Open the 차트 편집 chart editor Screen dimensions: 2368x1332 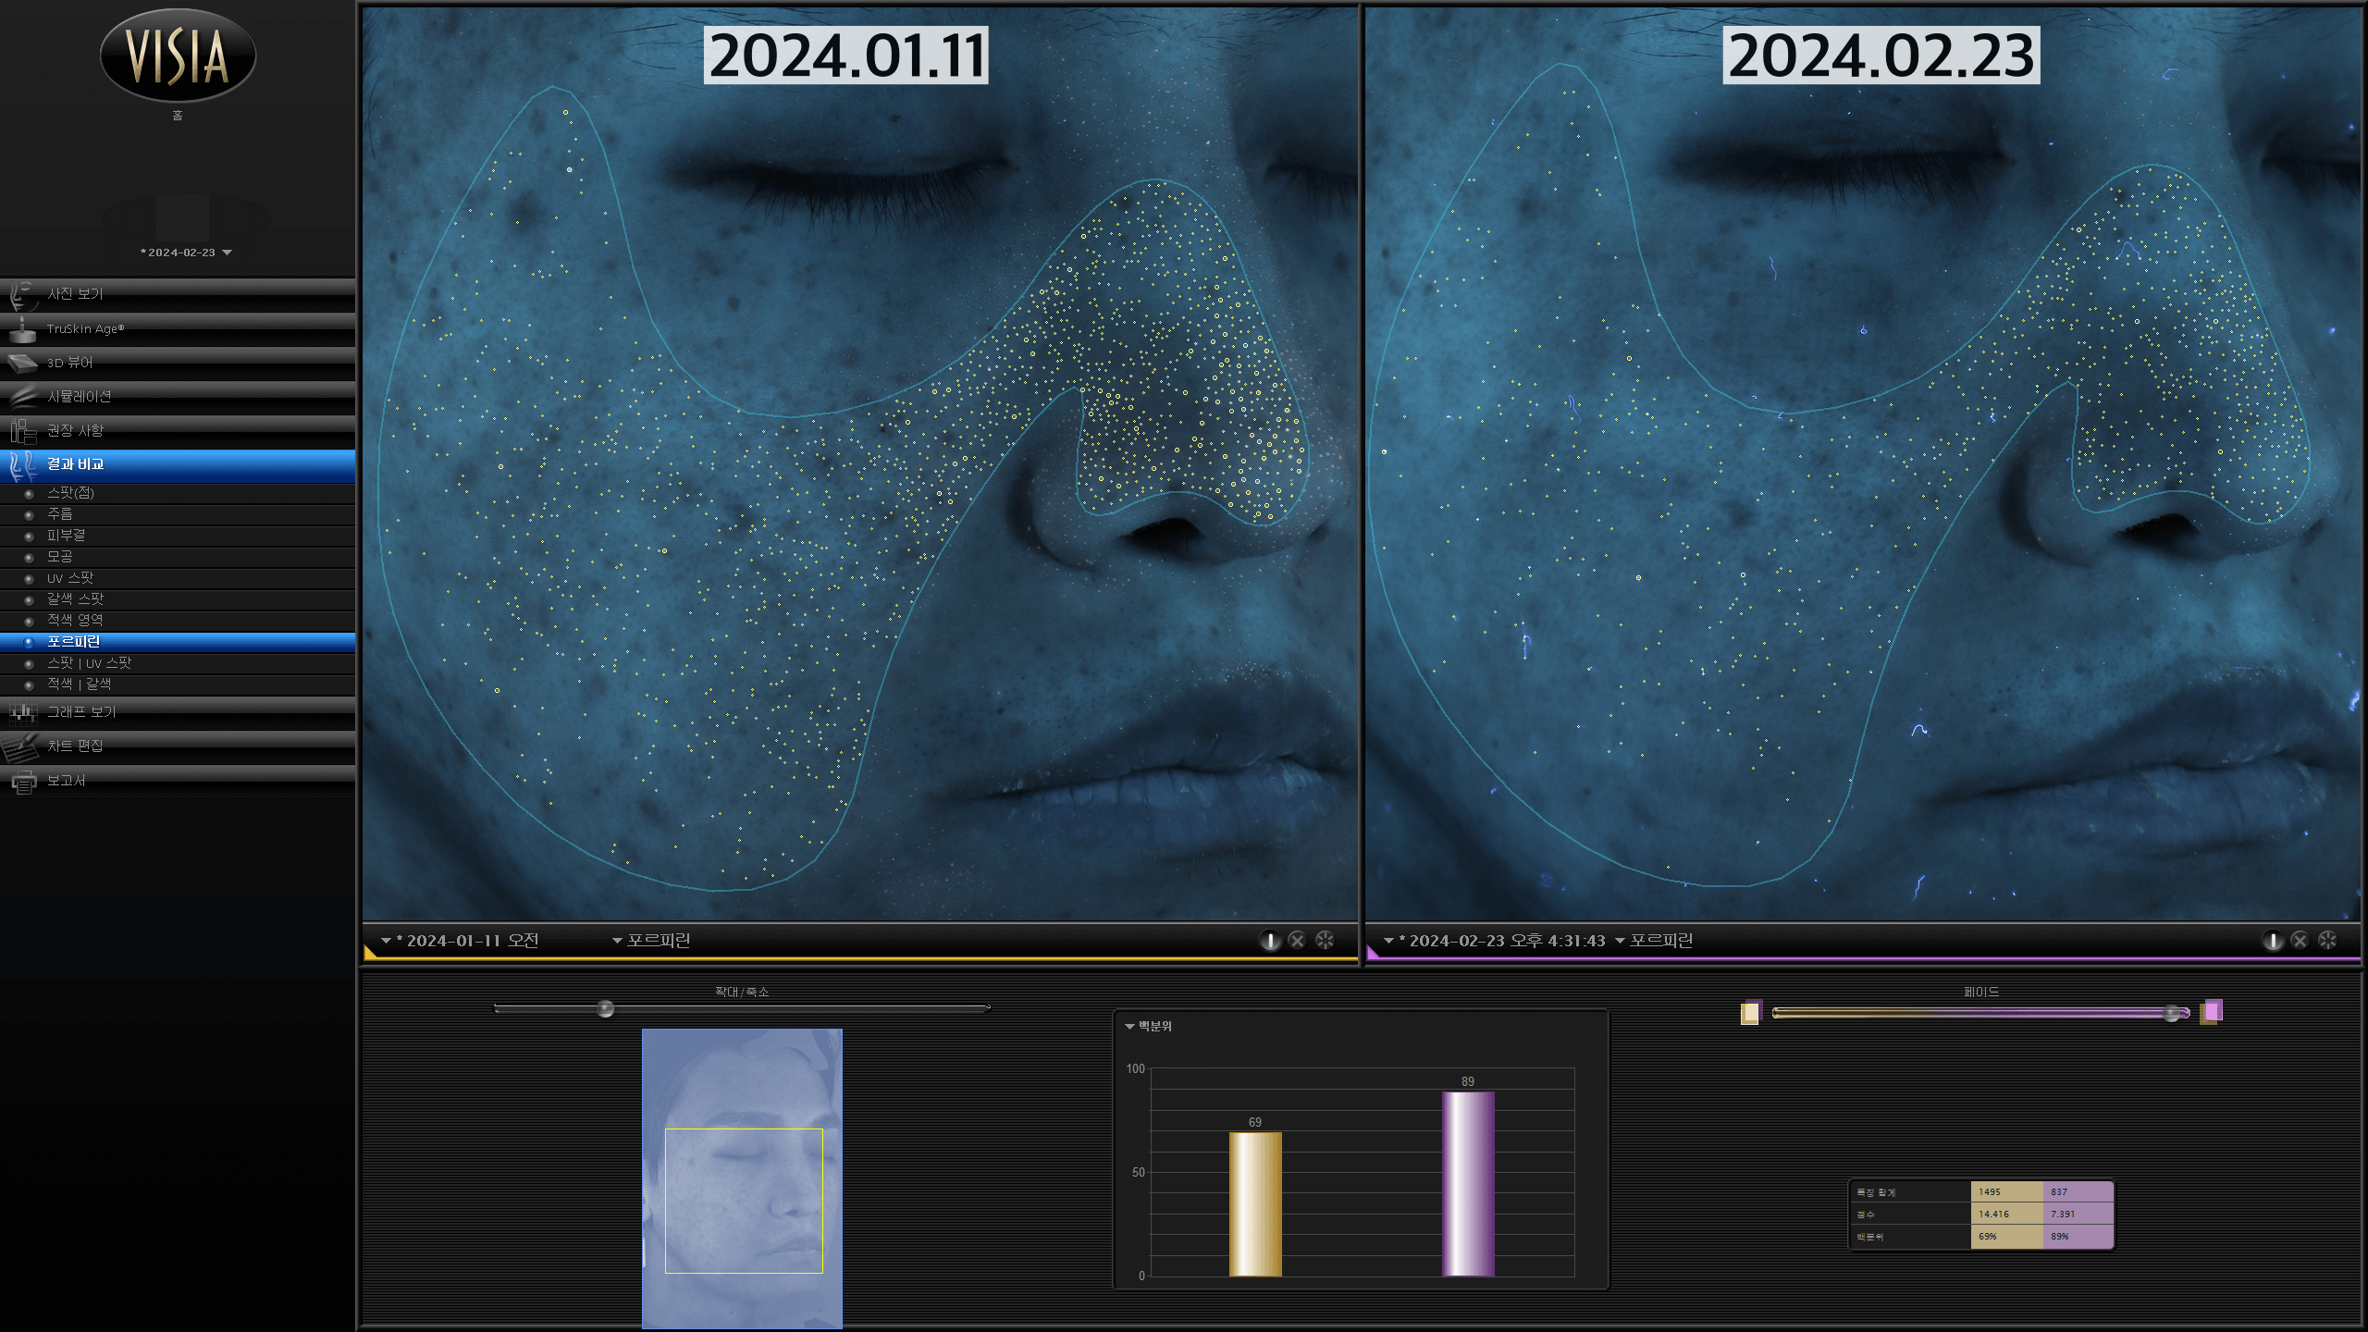(x=178, y=746)
